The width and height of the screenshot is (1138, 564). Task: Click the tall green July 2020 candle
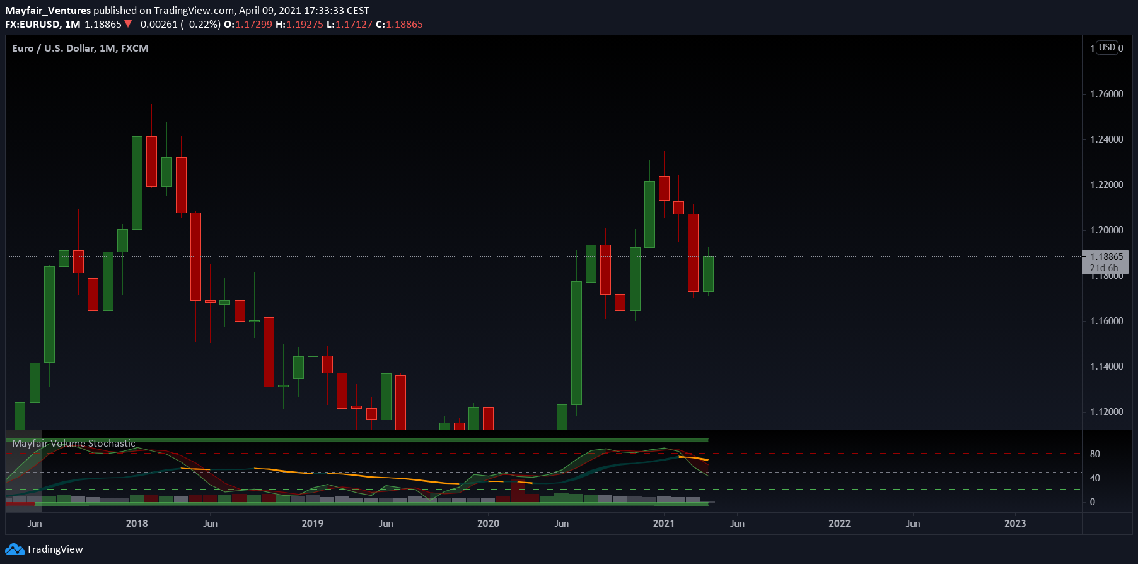576,343
